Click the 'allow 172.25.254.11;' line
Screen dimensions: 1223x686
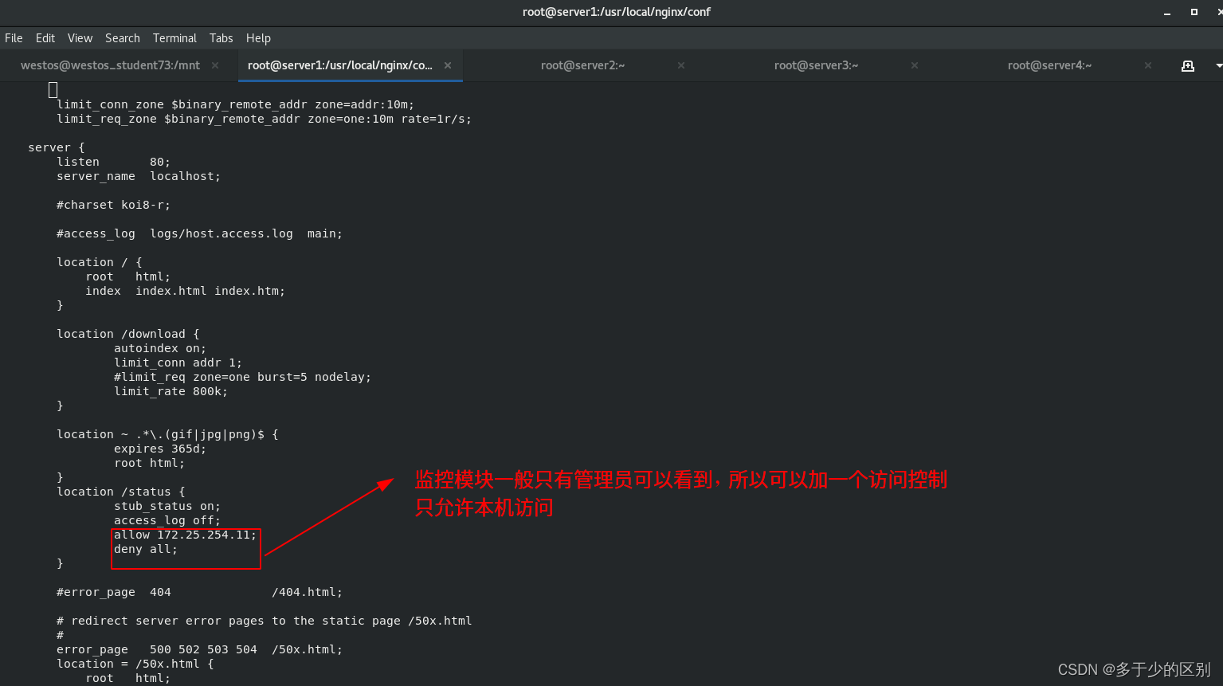tap(185, 535)
